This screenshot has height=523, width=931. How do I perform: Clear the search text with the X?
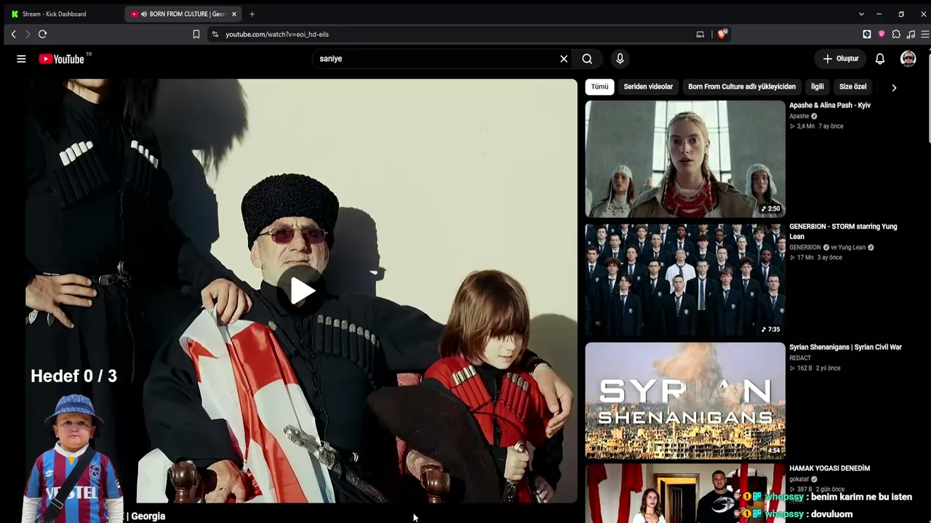(564, 59)
